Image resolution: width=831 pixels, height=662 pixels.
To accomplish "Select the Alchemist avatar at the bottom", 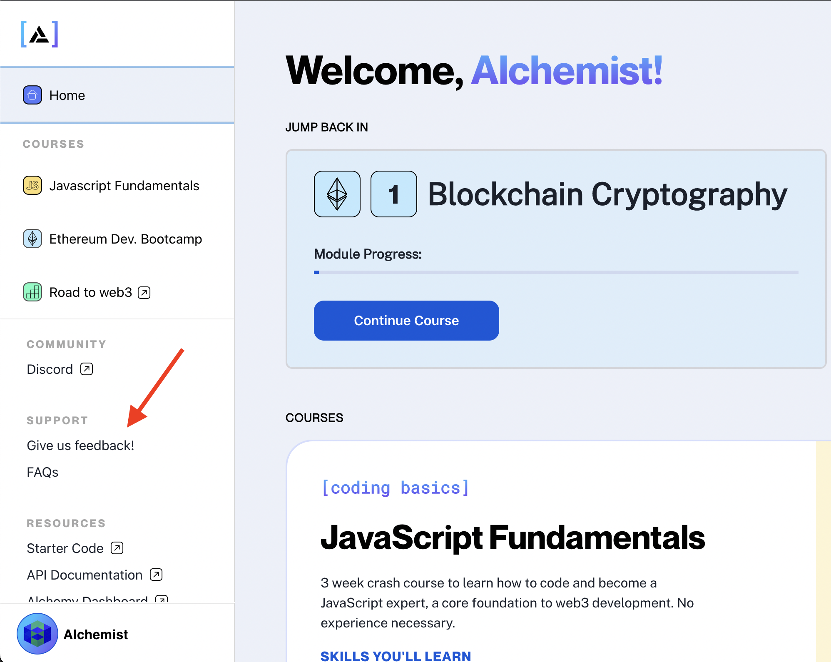I will click(x=37, y=634).
